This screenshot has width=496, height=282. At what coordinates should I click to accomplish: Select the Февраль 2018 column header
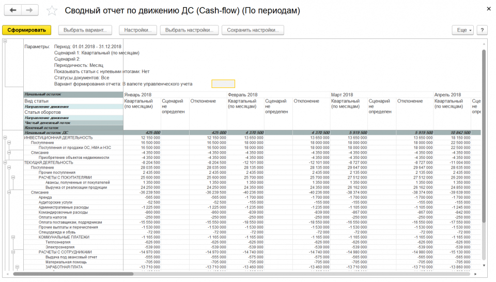click(243, 95)
